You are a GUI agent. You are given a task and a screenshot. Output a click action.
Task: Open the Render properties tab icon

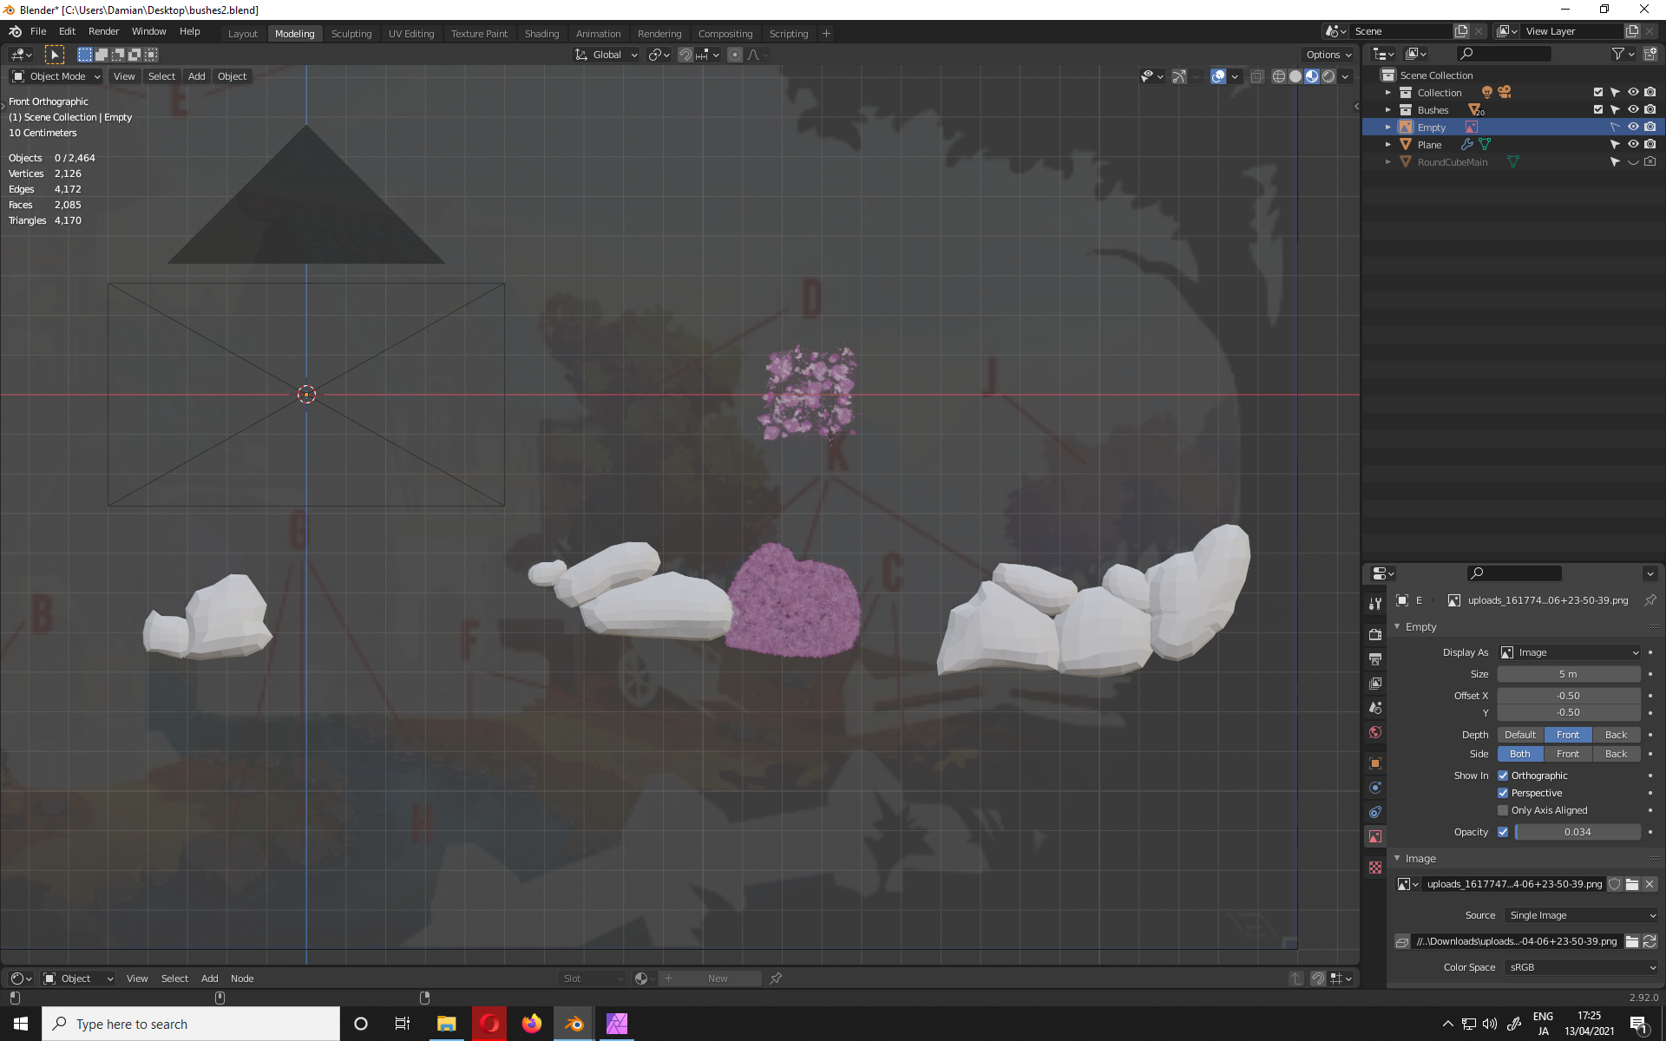coord(1375,634)
